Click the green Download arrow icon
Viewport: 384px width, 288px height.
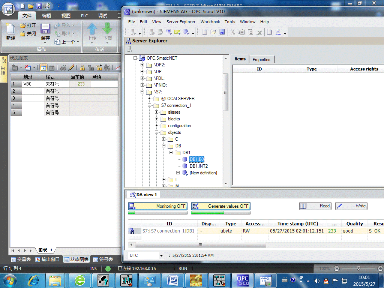(x=107, y=28)
